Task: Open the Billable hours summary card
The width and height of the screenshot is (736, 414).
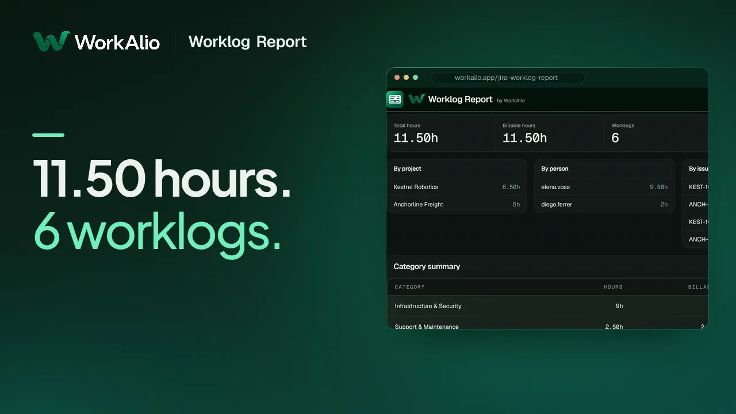Action: point(550,133)
